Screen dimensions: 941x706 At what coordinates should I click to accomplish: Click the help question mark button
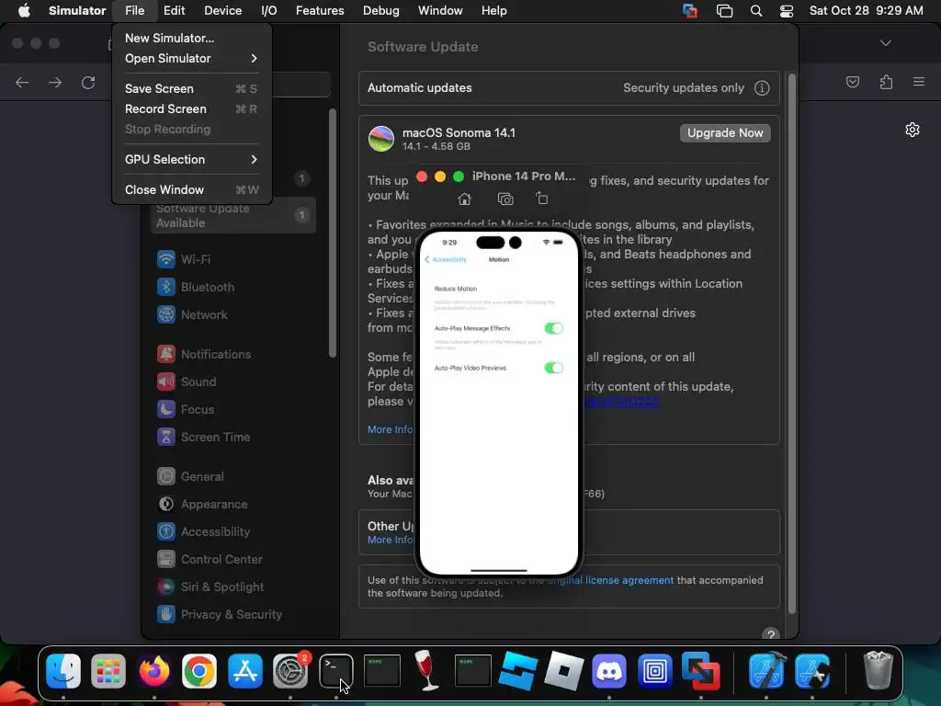[x=771, y=634]
